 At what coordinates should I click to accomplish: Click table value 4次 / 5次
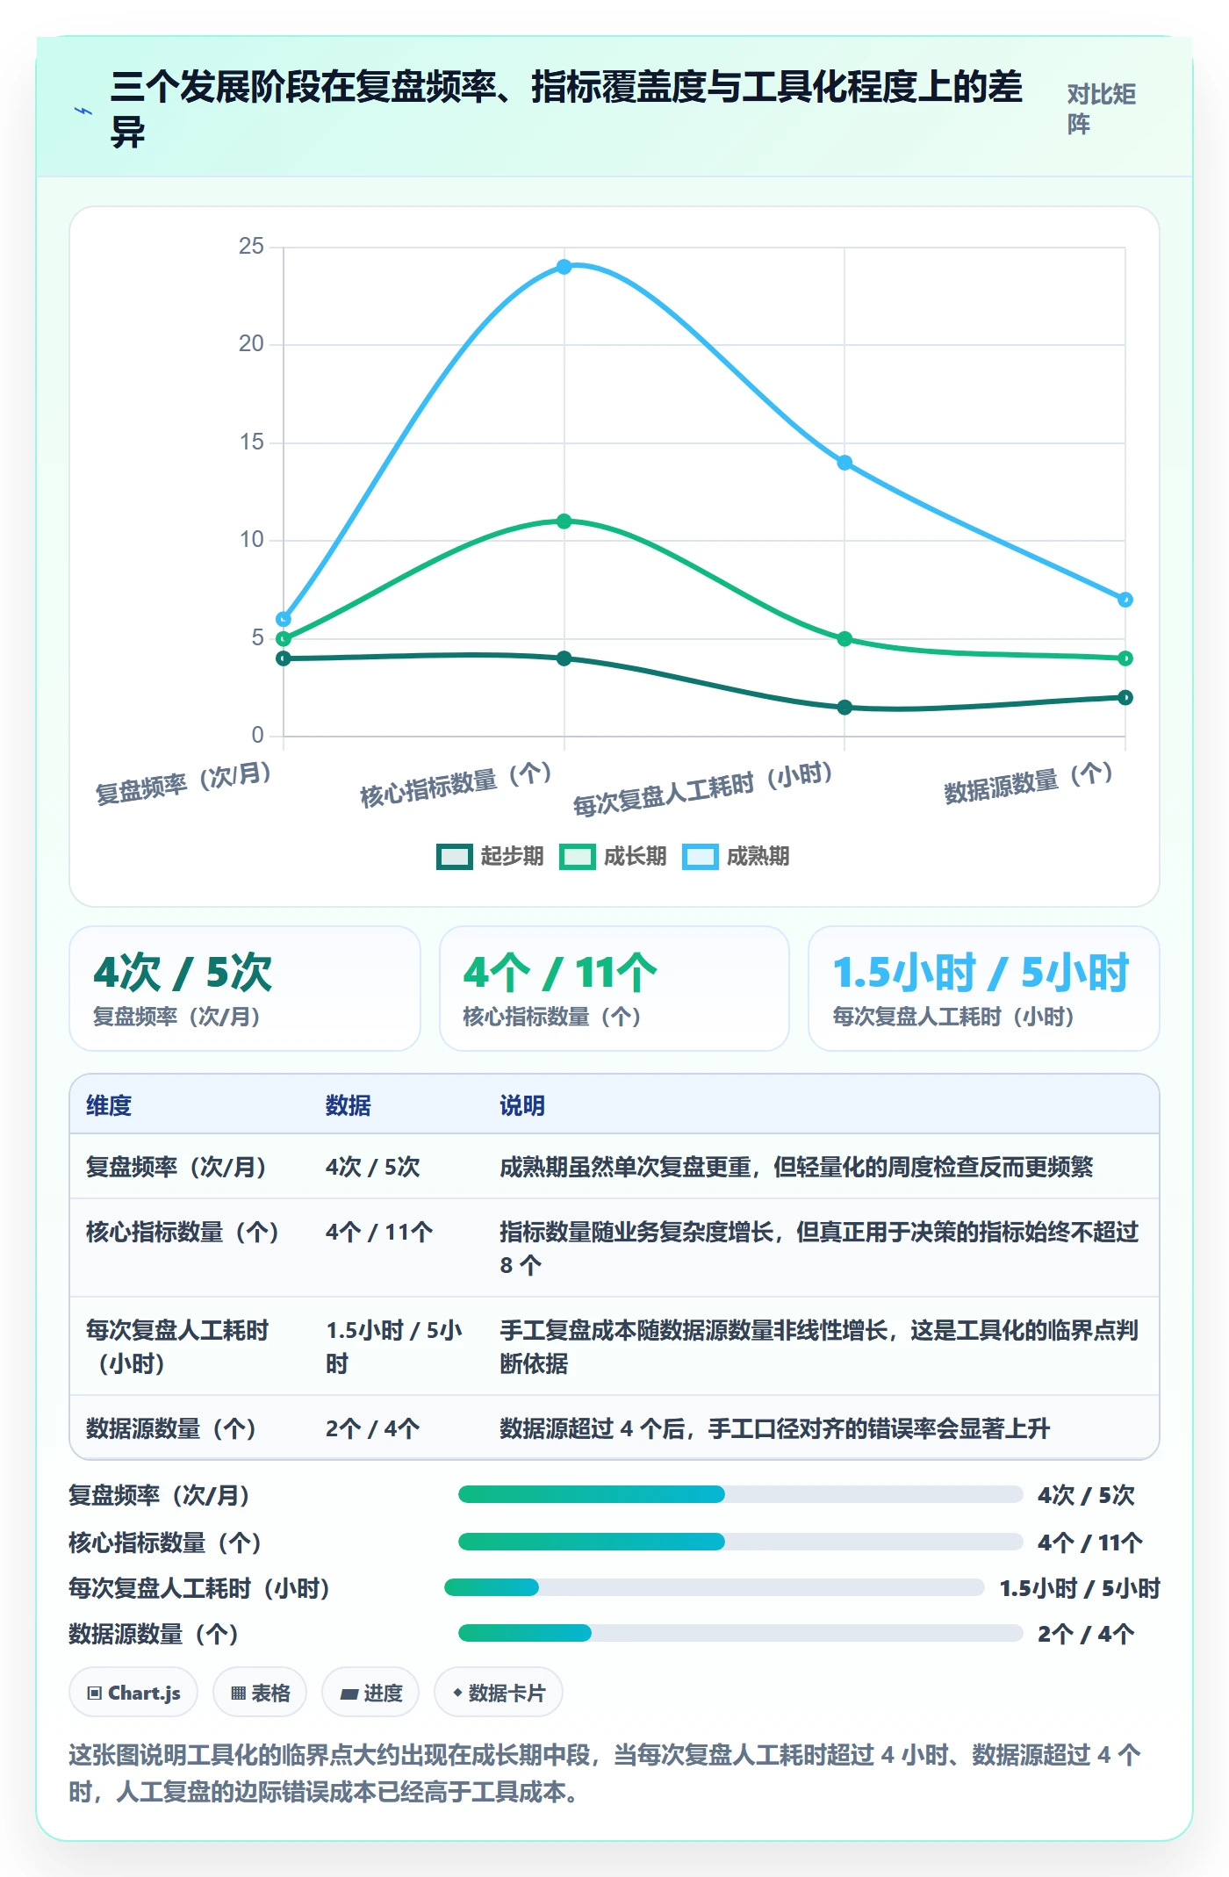(x=373, y=1167)
